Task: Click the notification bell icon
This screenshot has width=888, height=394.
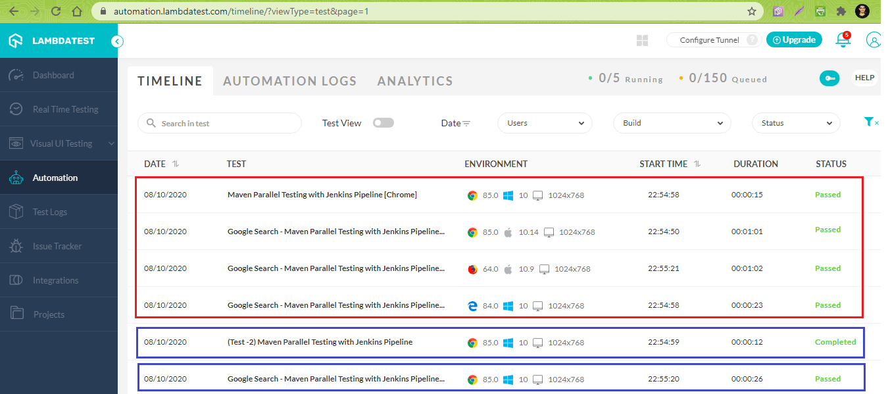Action: pos(842,40)
